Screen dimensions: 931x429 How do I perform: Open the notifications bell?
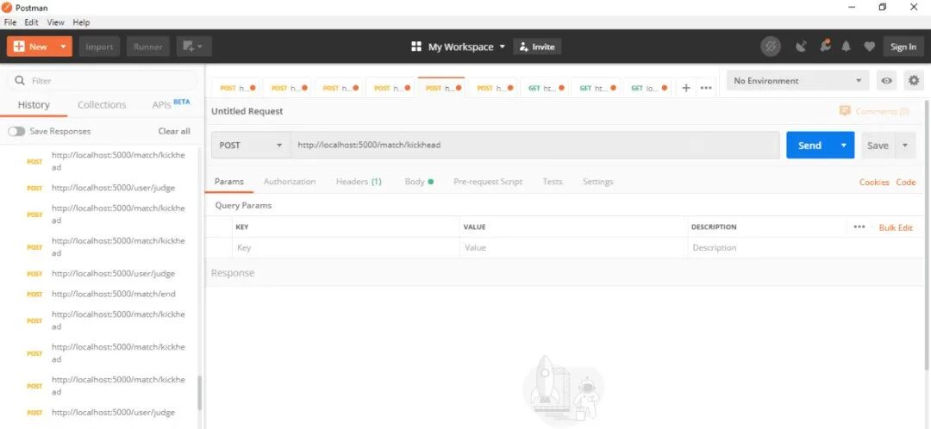(x=847, y=47)
